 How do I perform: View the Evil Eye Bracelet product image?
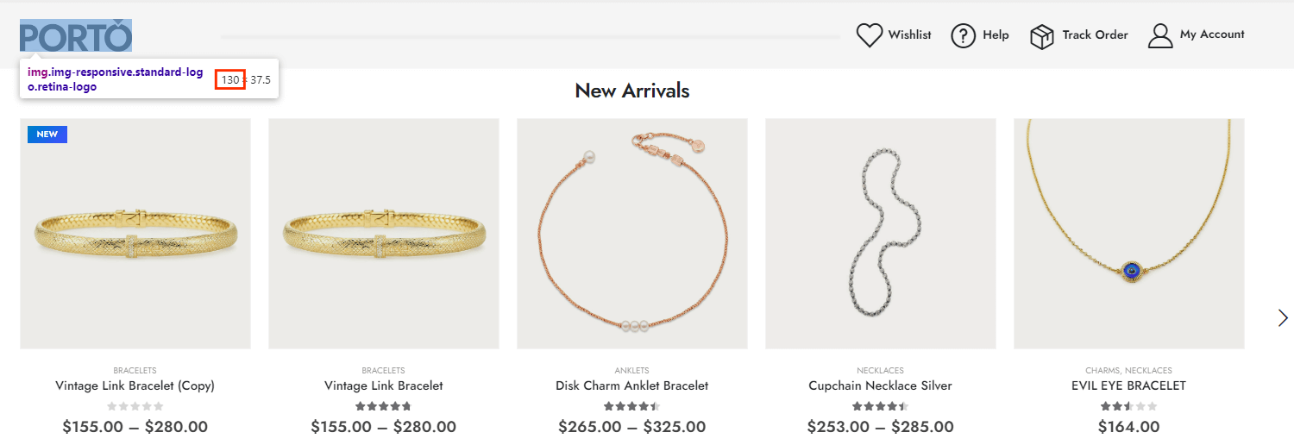[x=1128, y=234]
